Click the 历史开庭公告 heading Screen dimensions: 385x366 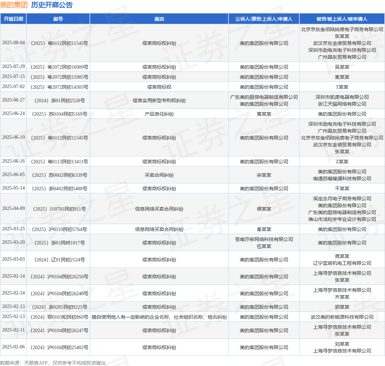click(52, 5)
